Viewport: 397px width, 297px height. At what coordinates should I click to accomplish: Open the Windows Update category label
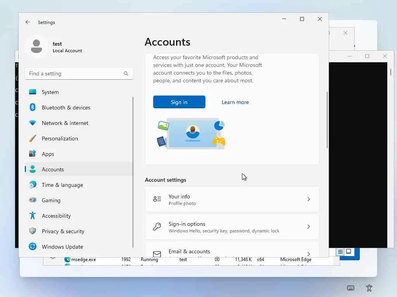[62, 247]
